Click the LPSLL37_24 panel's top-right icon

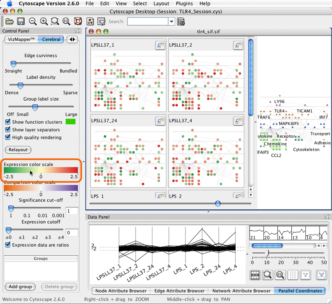160,121
